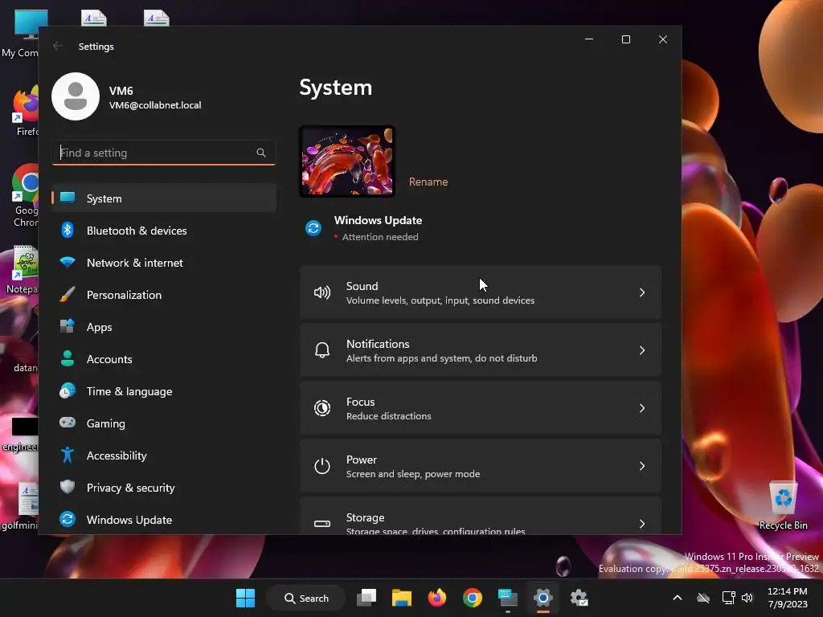Click the Privacy & security shield icon

pyautogui.click(x=68, y=487)
